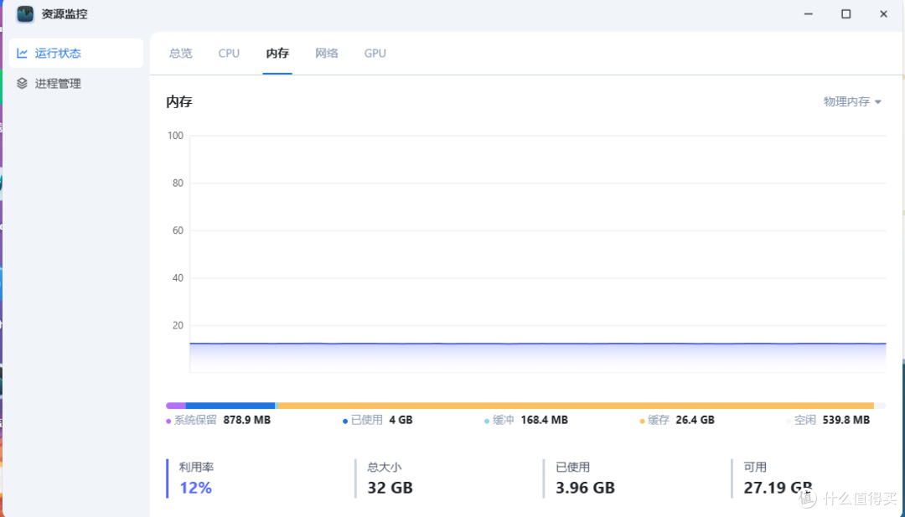Maximize the 资源监控 window
The width and height of the screenshot is (905, 517).
pyautogui.click(x=846, y=14)
